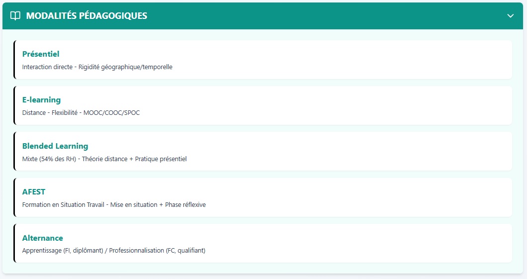The width and height of the screenshot is (530, 279).
Task: Click the MODALITÉS PÉDAGOGIQUES header title
Action: coord(86,15)
